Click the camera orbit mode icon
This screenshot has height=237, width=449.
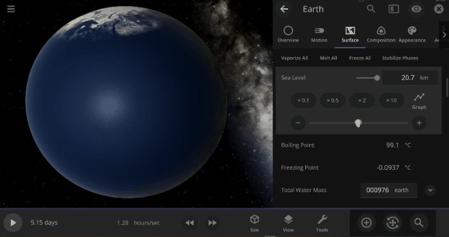point(393,223)
